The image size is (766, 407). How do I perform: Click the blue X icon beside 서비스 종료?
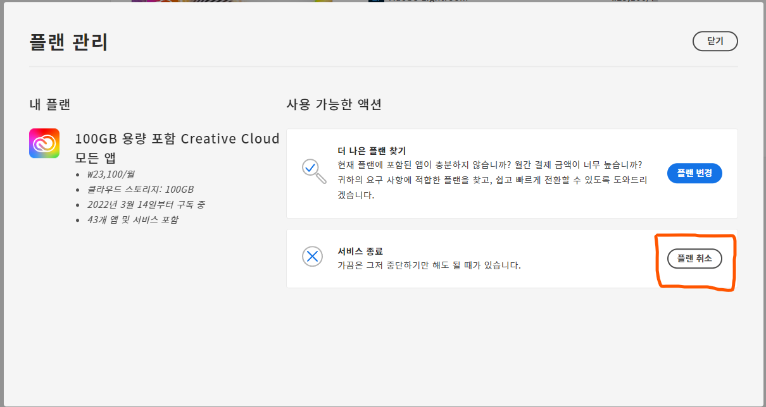tap(312, 257)
